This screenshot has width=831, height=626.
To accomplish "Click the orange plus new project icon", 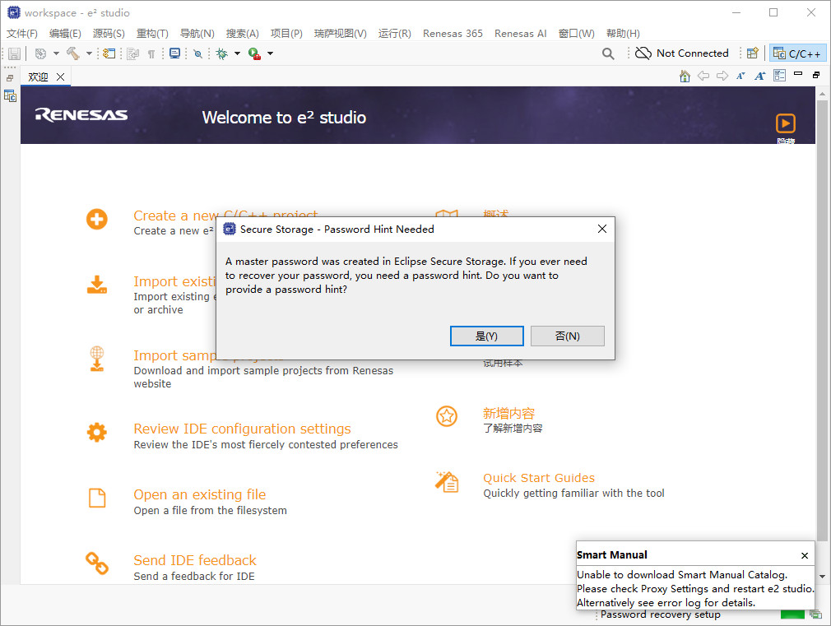I will coord(97,219).
